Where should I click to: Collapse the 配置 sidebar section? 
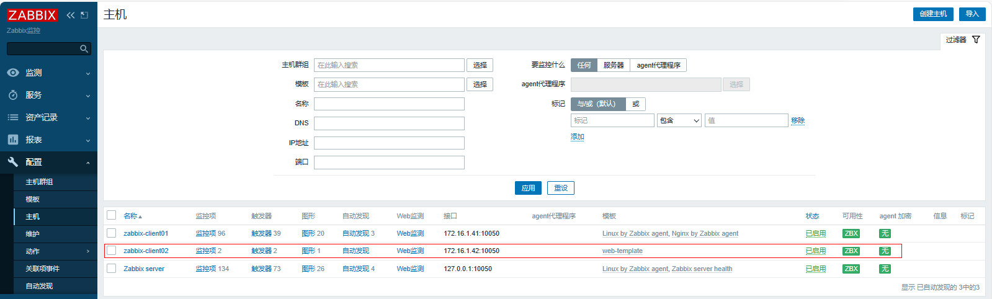tap(48, 162)
